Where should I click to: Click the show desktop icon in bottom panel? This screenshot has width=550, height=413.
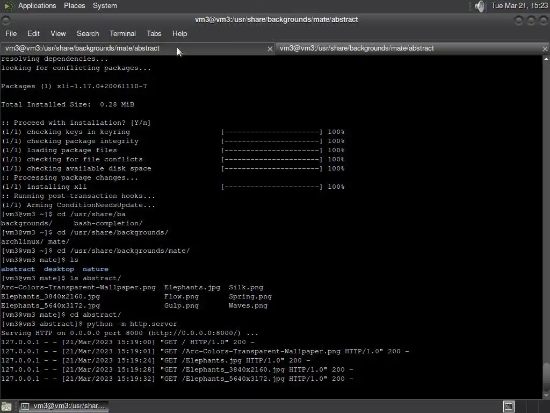(6, 407)
